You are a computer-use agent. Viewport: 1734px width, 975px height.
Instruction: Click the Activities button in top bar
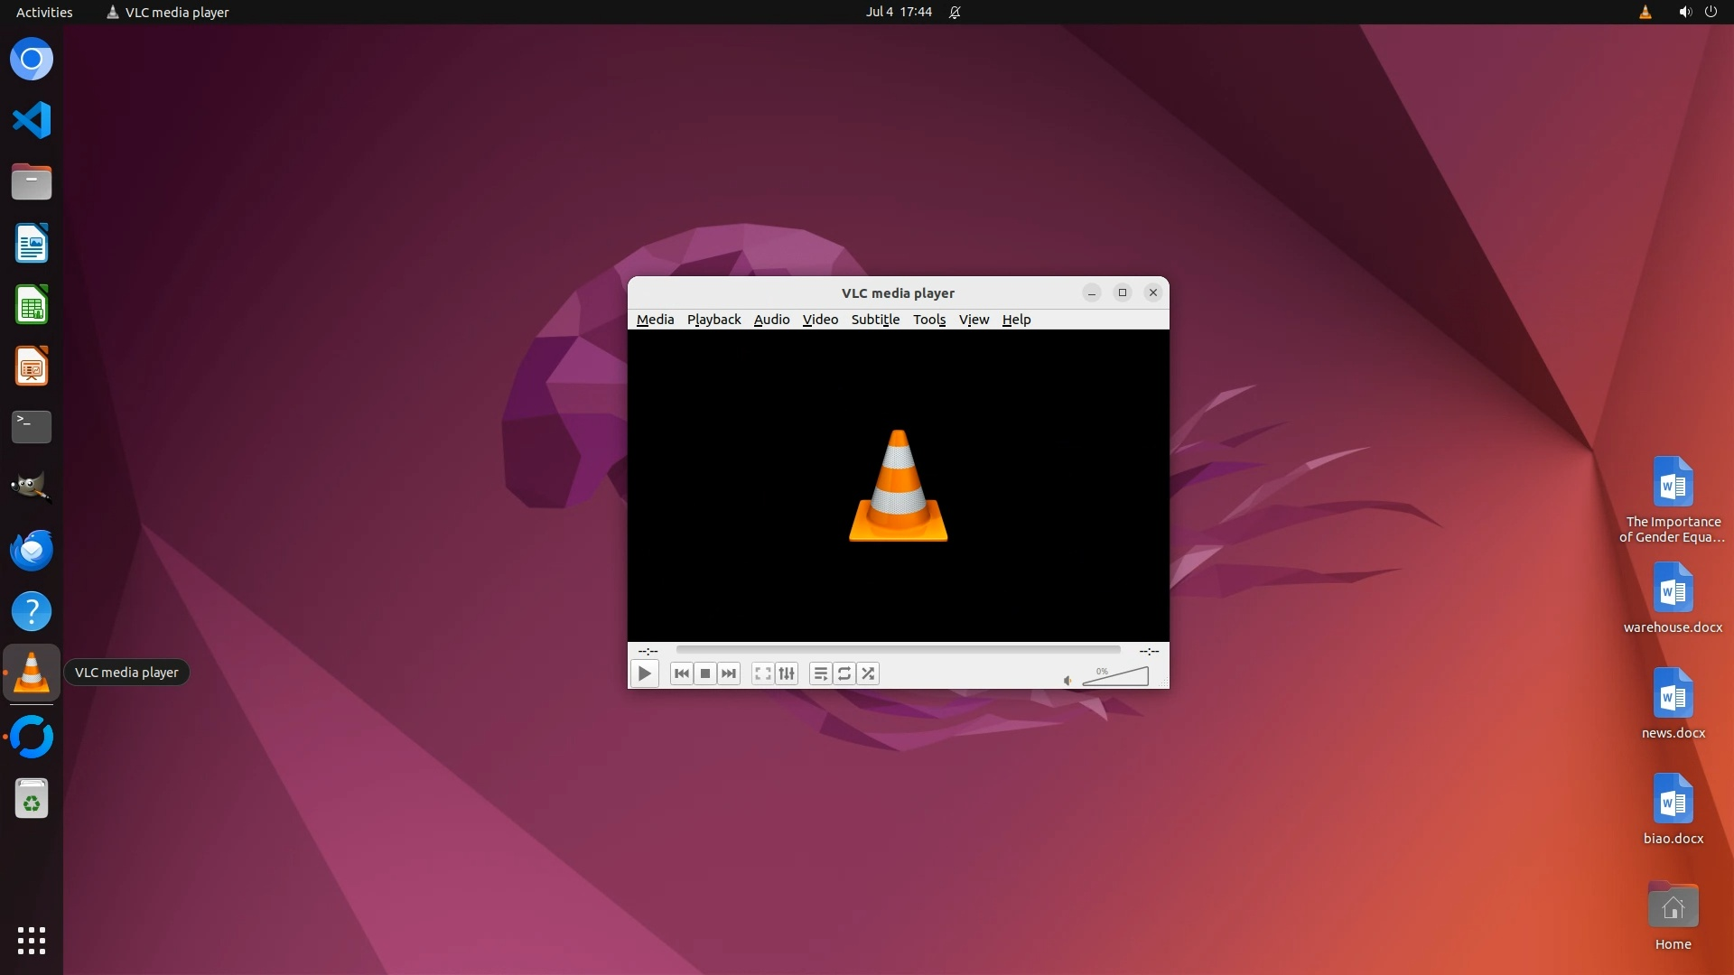point(44,12)
